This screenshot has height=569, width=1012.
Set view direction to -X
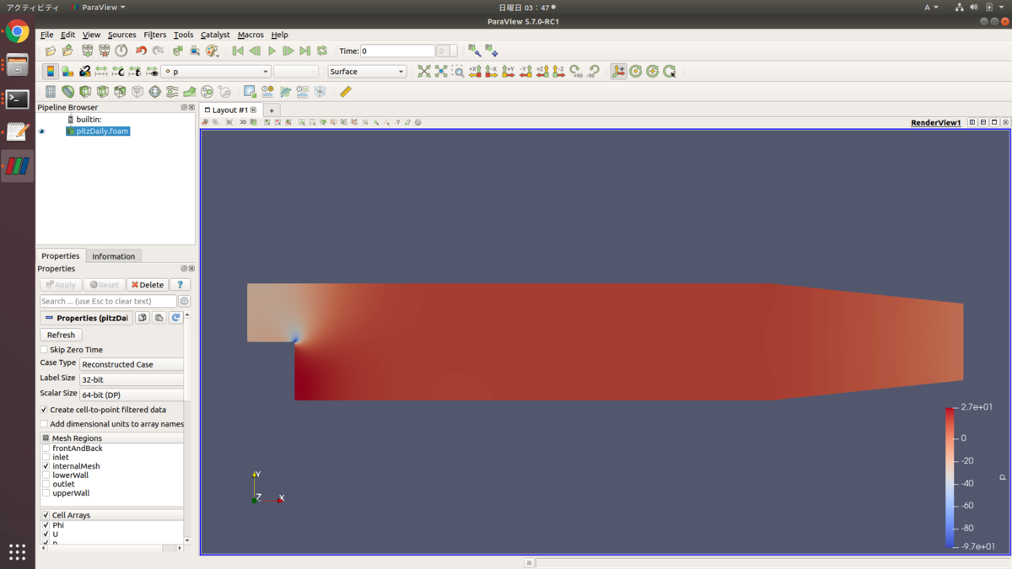coord(492,72)
